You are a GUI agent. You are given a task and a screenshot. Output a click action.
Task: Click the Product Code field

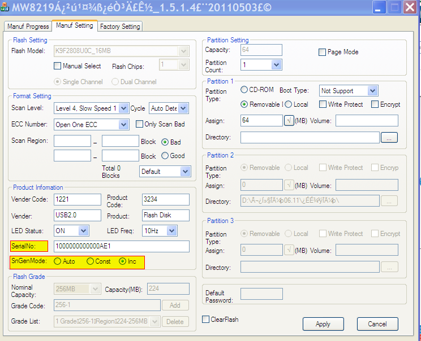[166, 199]
